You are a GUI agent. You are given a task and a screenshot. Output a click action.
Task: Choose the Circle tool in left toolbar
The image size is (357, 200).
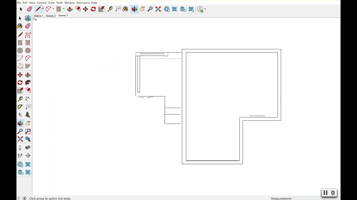(20, 51)
